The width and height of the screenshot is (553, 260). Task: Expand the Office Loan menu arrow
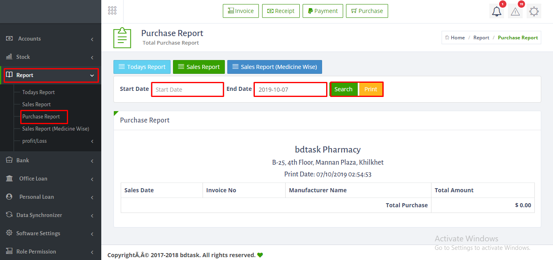(x=92, y=179)
